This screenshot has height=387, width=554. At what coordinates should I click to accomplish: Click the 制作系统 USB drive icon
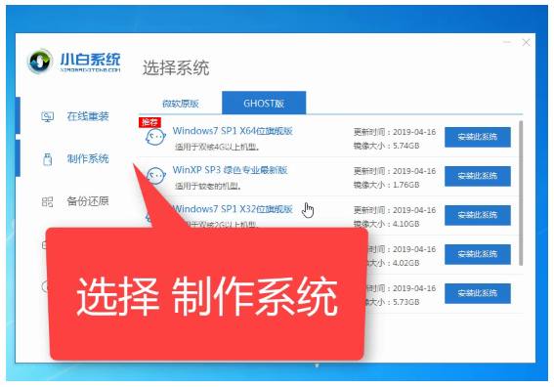pos(47,159)
